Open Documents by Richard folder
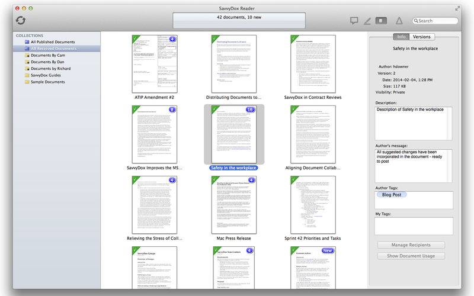The width and height of the screenshot is (474, 296). click(50, 69)
